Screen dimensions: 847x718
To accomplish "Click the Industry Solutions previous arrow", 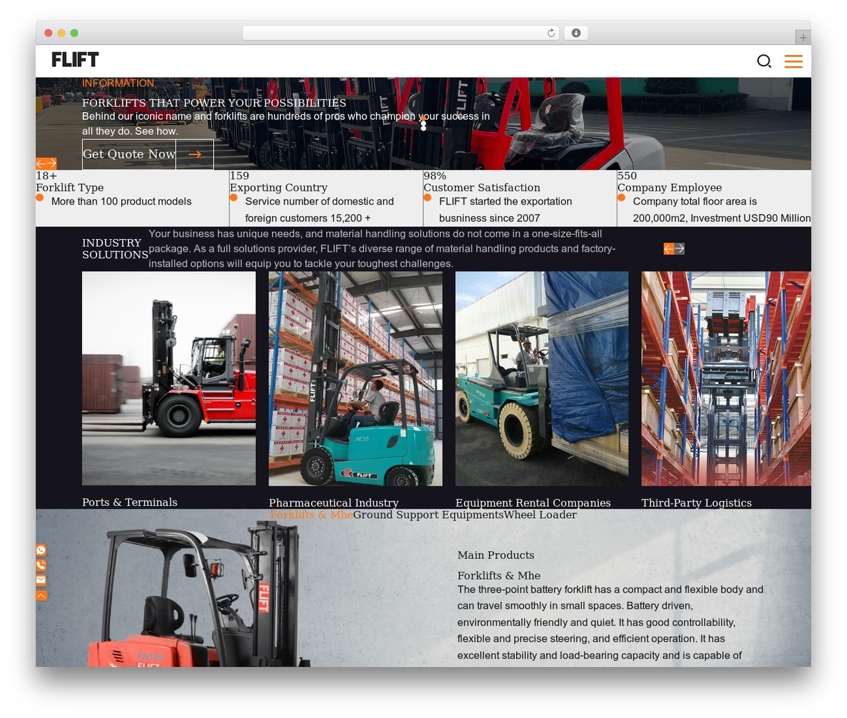I will (x=669, y=248).
